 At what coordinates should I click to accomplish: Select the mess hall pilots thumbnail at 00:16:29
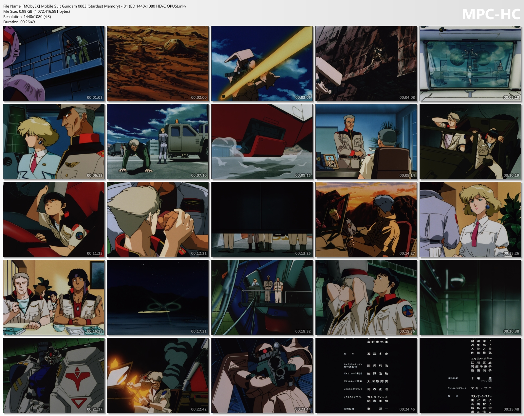[x=54, y=297]
